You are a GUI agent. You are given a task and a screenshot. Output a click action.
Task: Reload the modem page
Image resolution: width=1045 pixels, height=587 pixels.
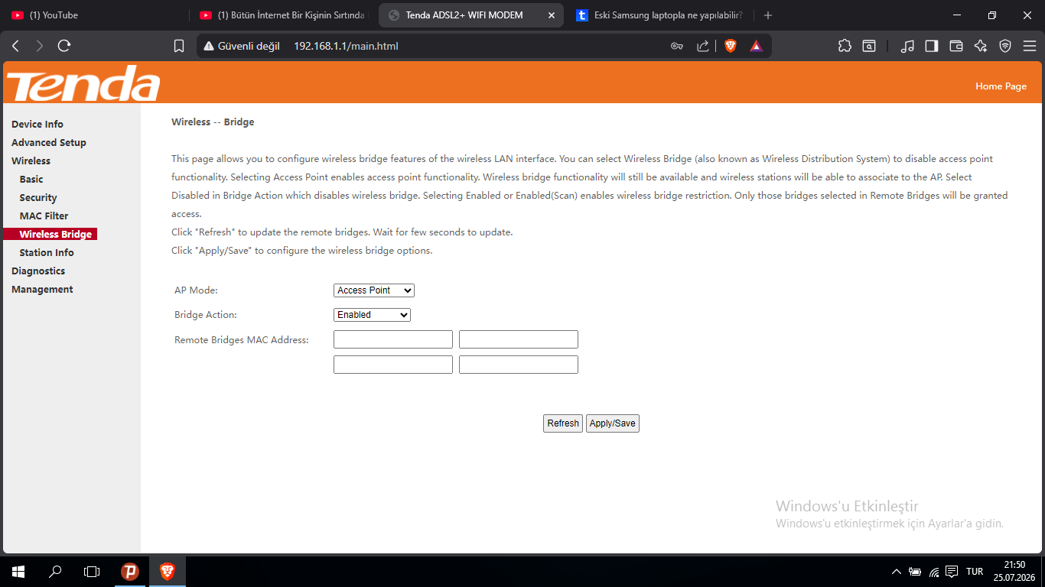click(64, 46)
